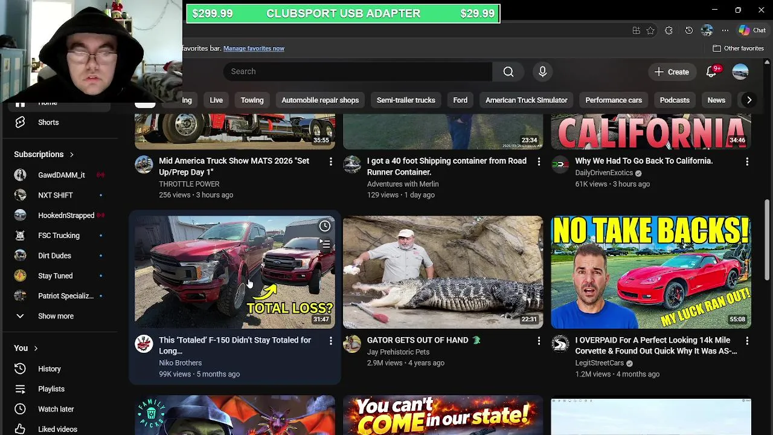Screen dimensions: 773x435
Task: Select the Automobile repair shops chip
Action: coord(320,100)
